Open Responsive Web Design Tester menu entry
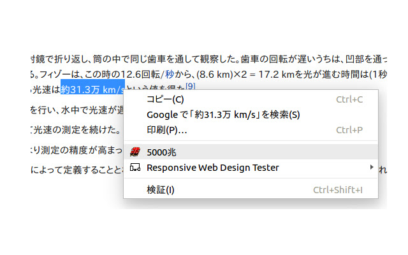 [251, 167]
